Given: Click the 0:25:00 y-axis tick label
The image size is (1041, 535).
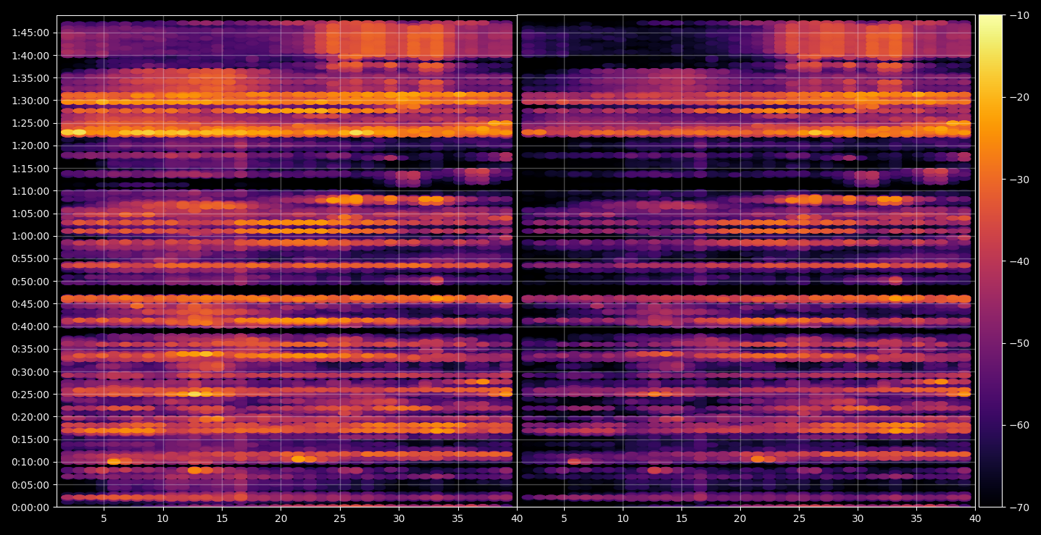Looking at the screenshot, I should tap(31, 395).
